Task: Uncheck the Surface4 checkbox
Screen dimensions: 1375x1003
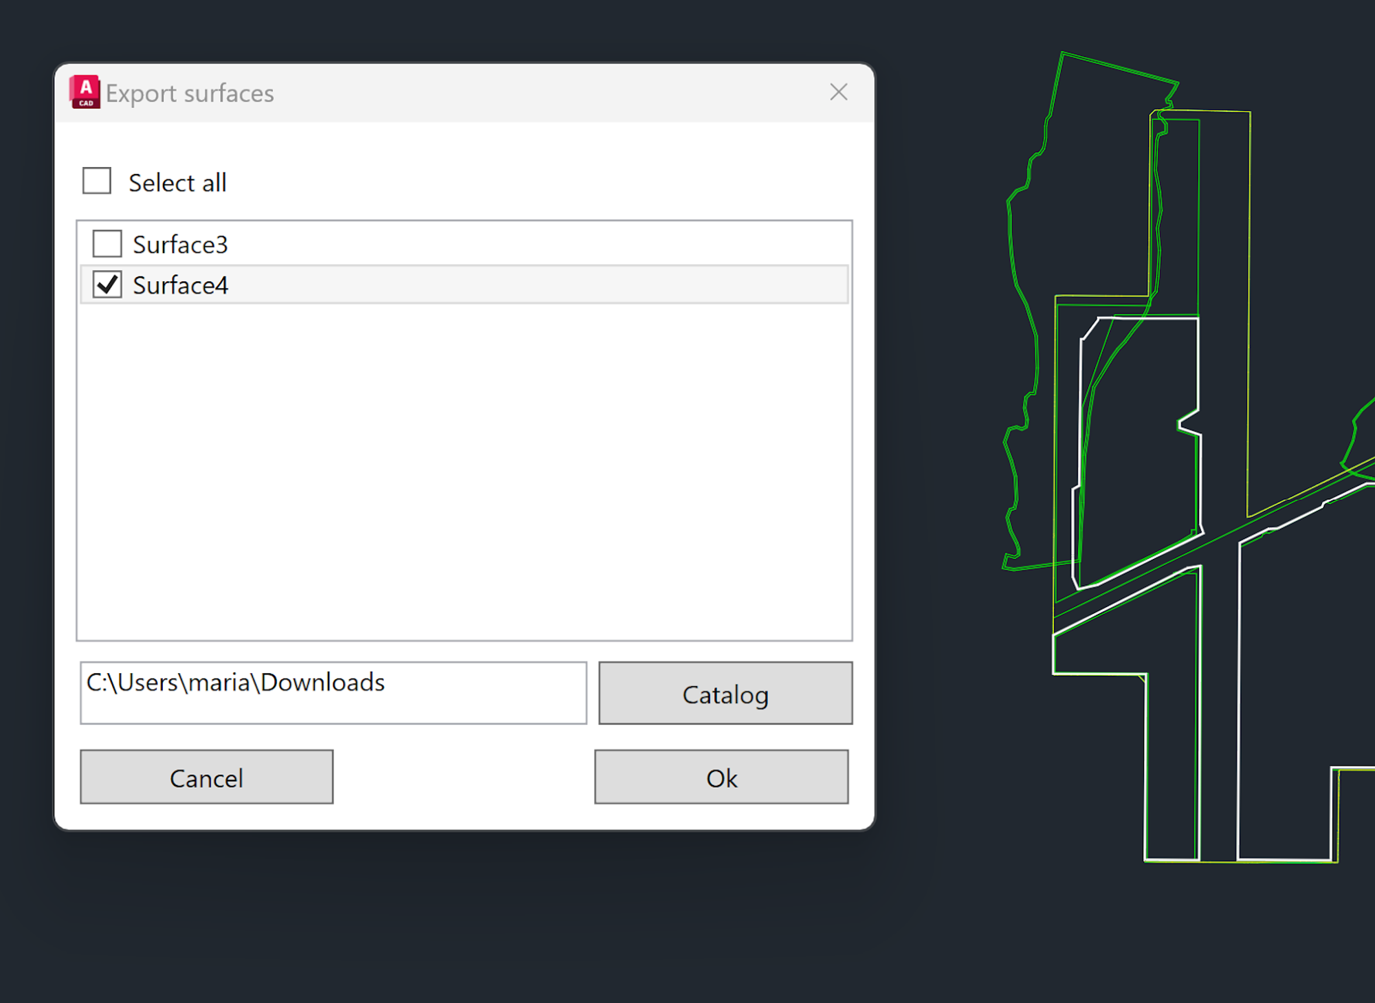Action: point(106,284)
